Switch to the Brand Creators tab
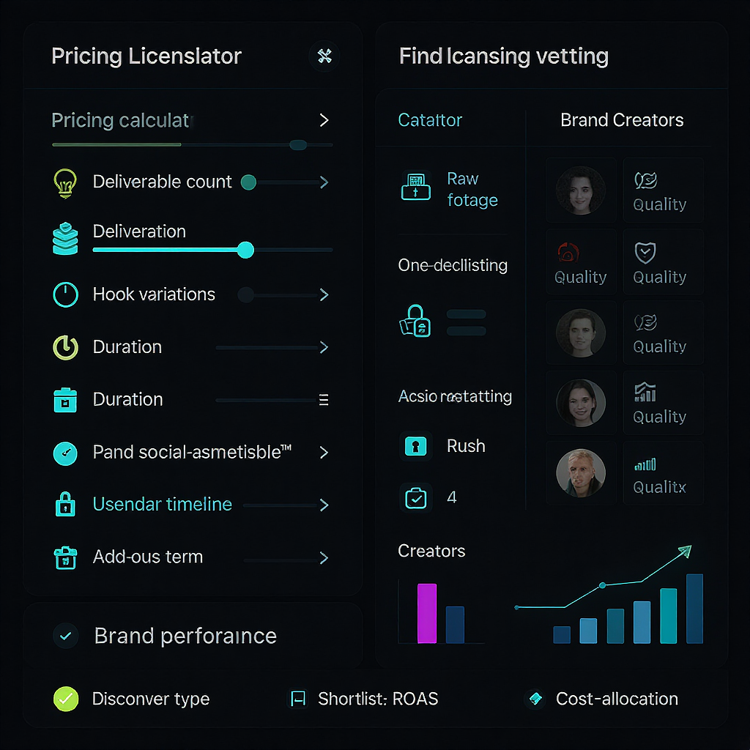750x750 pixels. coord(622,120)
